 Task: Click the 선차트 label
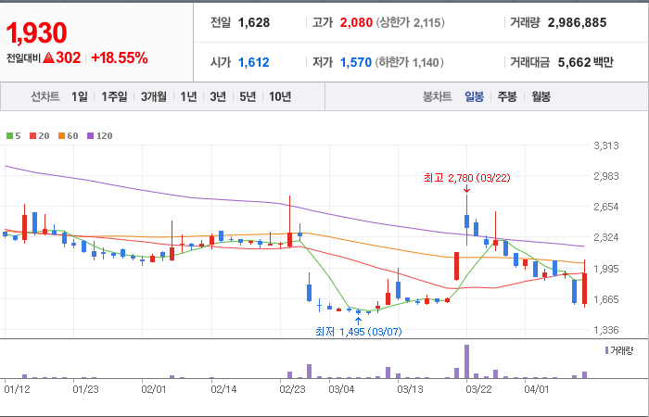click(45, 96)
